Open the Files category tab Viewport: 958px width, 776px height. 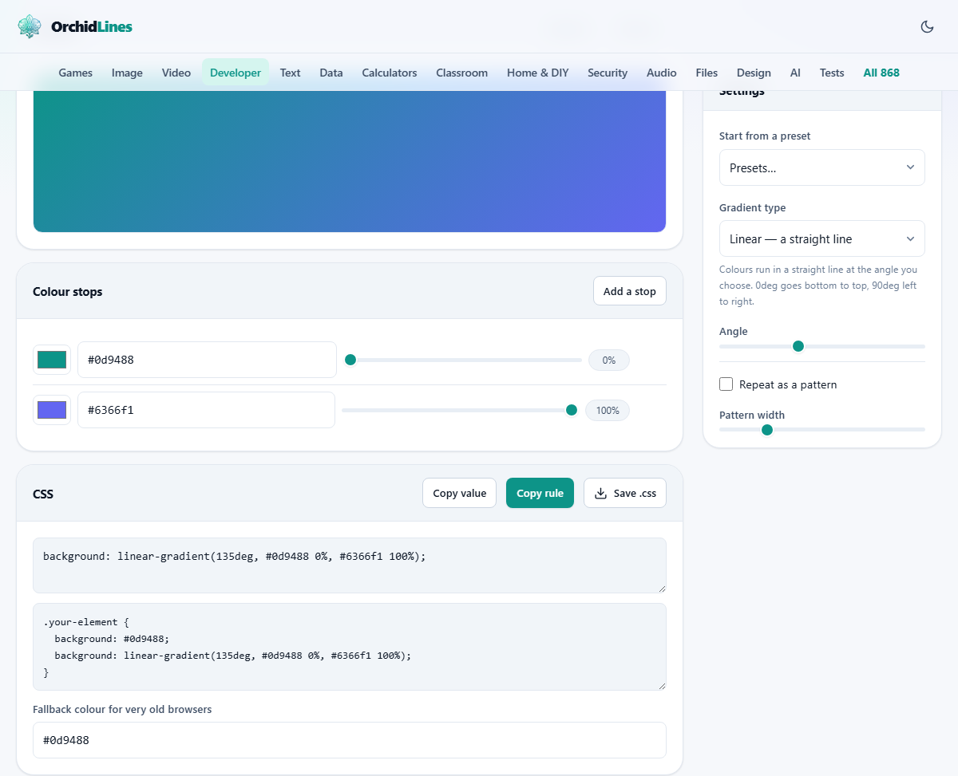pyautogui.click(x=707, y=73)
